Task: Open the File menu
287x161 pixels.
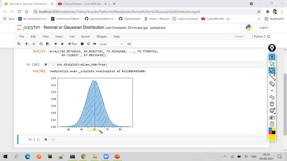Action: tap(22, 37)
